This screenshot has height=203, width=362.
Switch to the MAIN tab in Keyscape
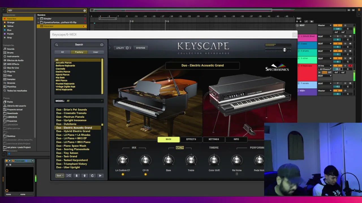point(169,139)
